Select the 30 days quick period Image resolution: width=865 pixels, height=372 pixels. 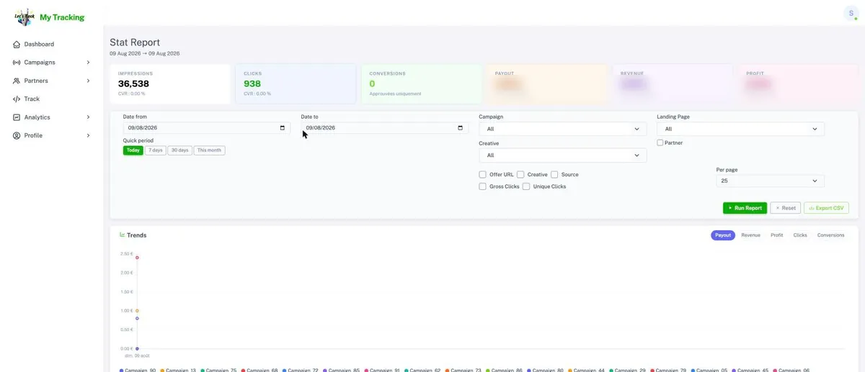[180, 150]
